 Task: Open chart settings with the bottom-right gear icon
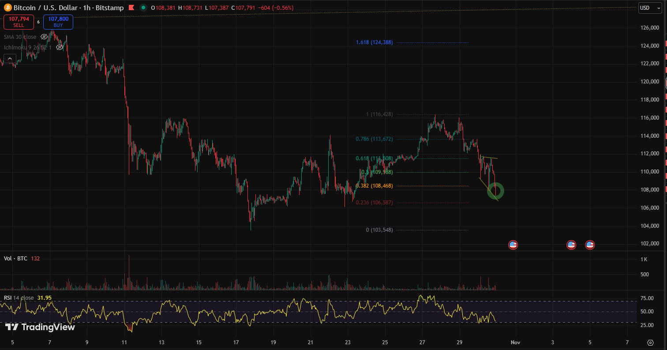[650, 342]
